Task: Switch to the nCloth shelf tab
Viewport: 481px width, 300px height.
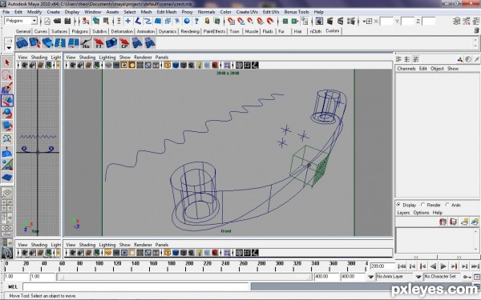Action: (316, 31)
